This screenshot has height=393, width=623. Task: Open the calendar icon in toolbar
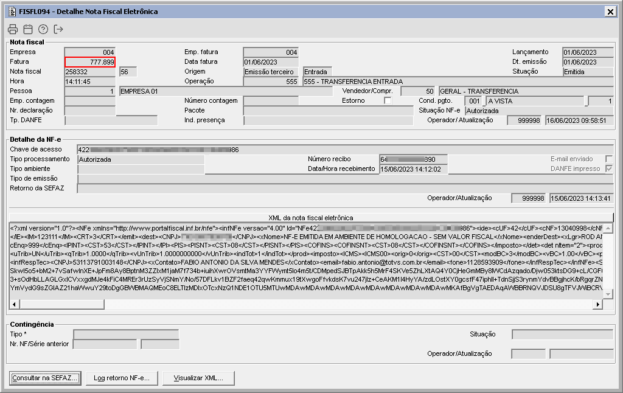(28, 29)
